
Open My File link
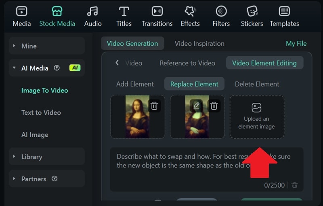pyautogui.click(x=296, y=44)
